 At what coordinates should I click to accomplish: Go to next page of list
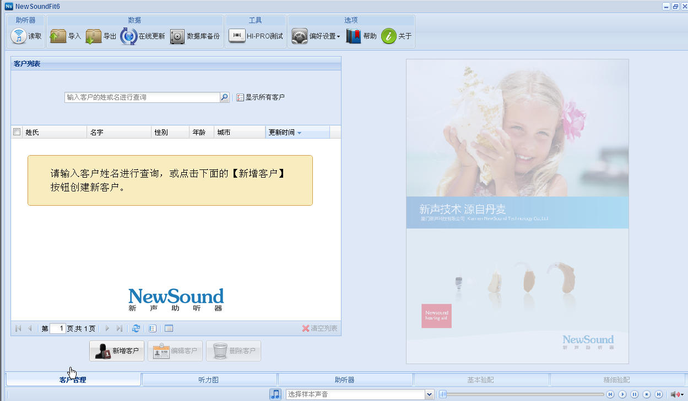coord(107,328)
